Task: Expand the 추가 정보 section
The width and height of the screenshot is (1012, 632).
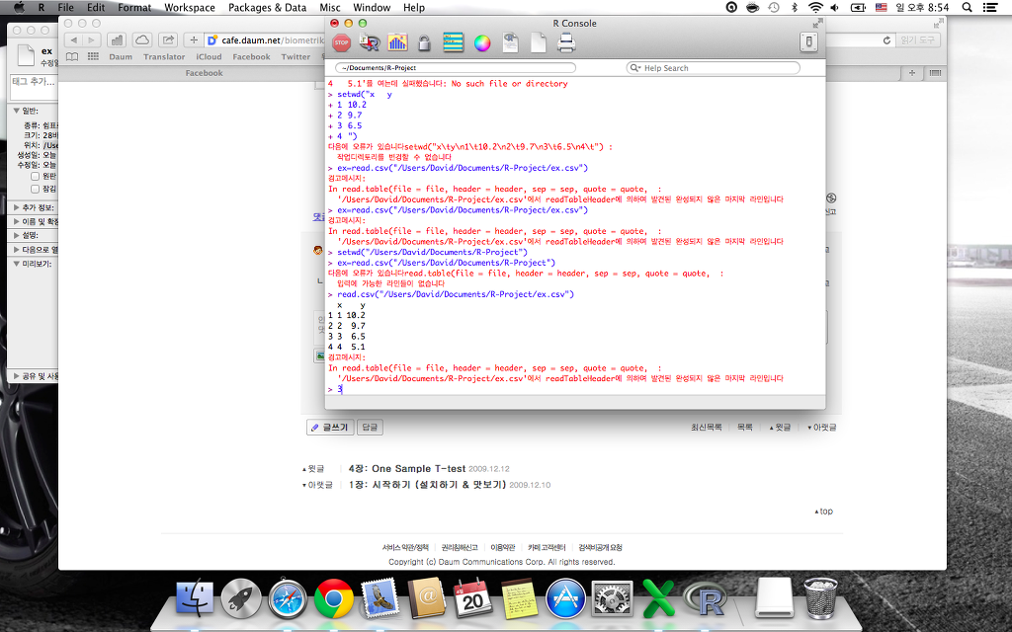Action: [16, 207]
